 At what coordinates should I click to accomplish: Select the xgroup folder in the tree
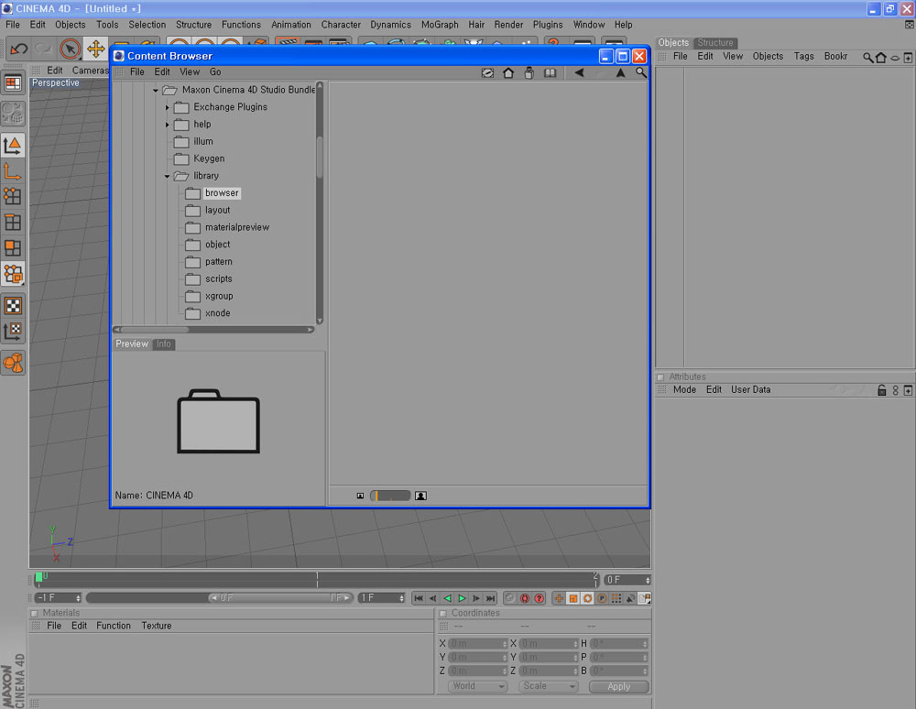[x=219, y=296]
